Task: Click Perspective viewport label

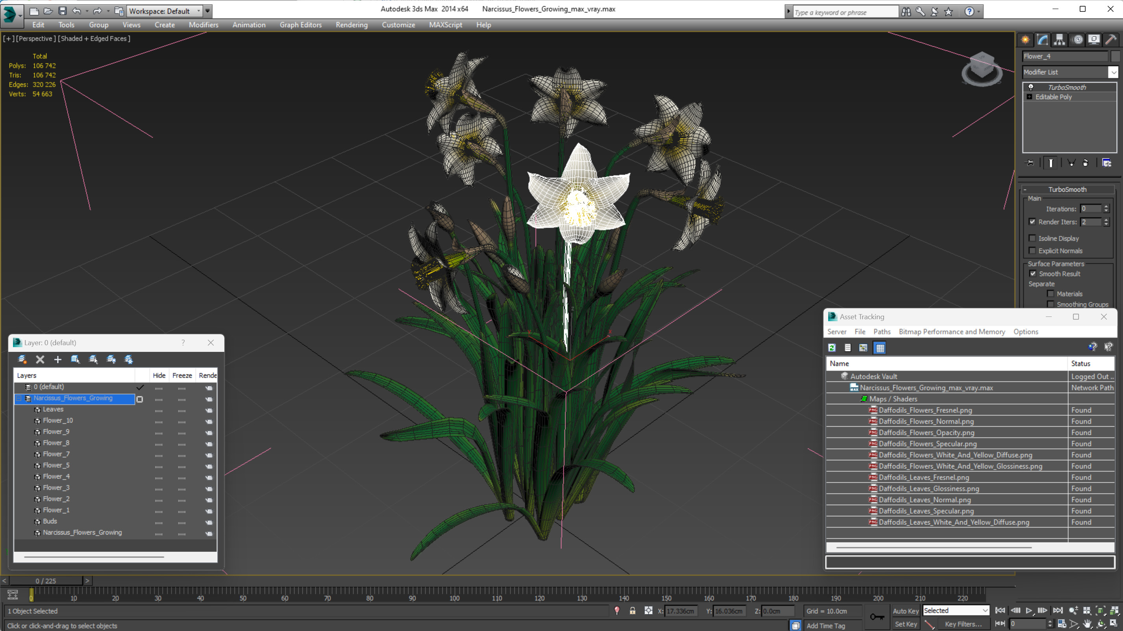Action: click(36, 38)
